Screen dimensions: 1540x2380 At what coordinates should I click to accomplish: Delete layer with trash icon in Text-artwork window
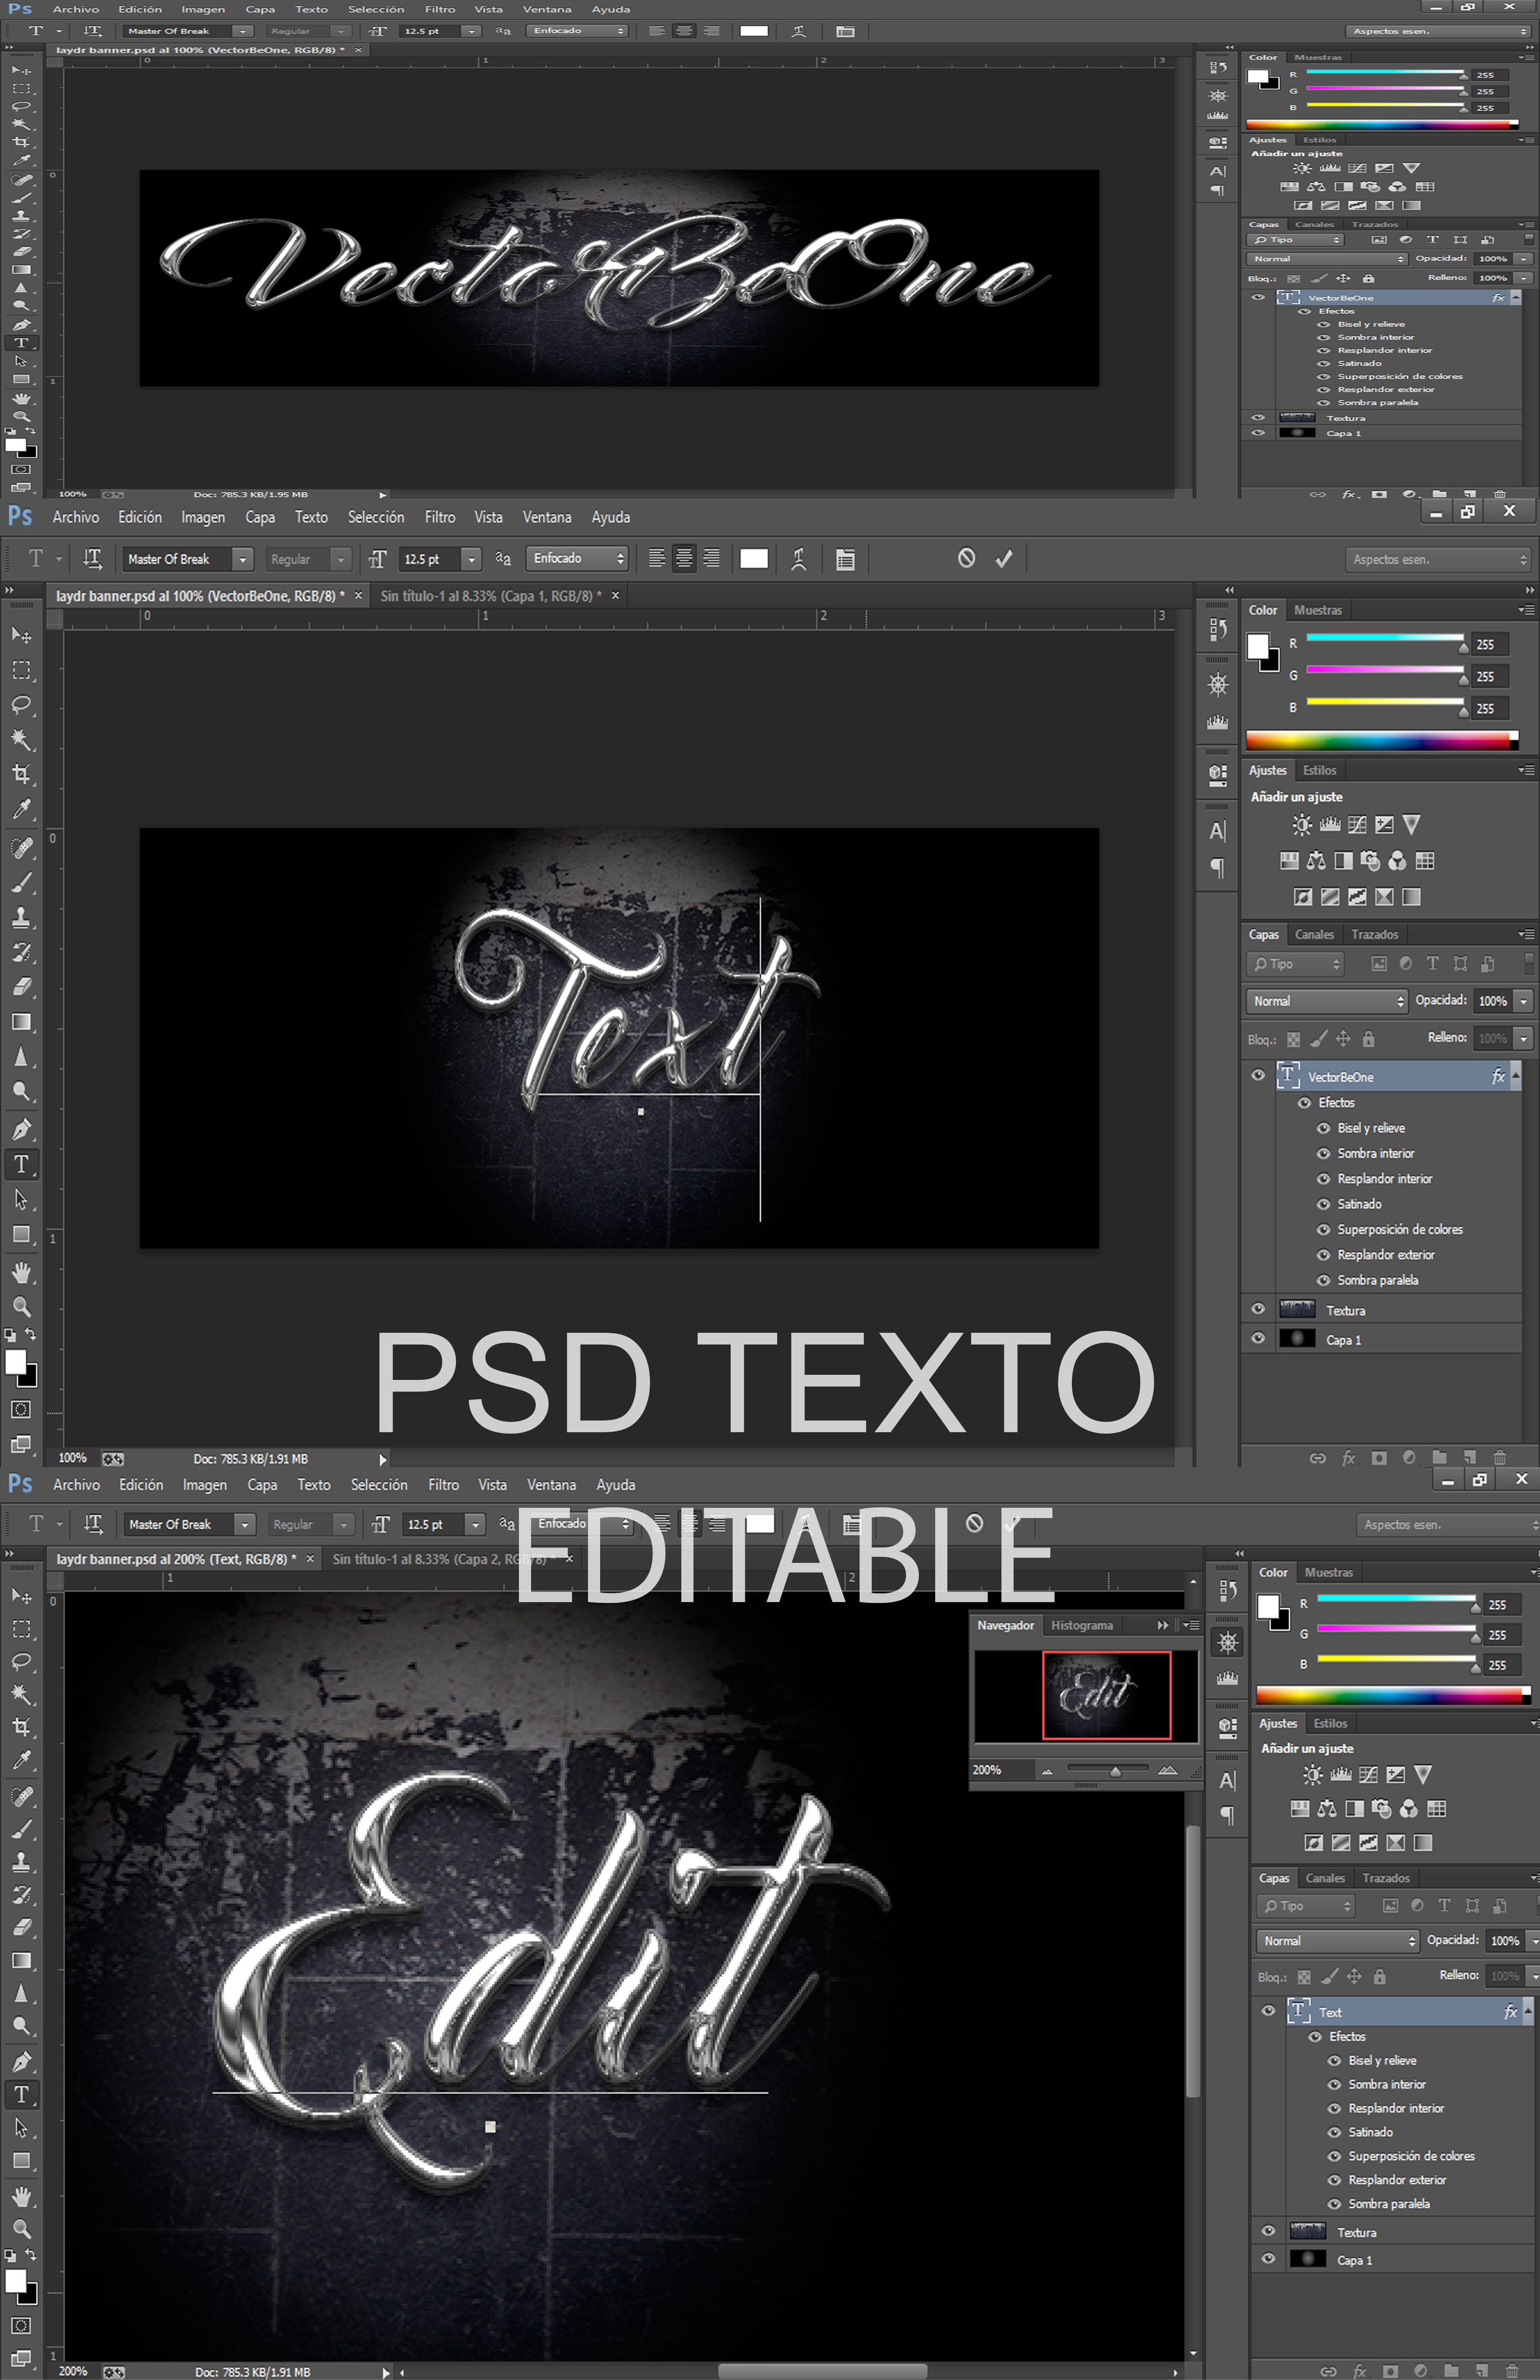coord(1499,1458)
